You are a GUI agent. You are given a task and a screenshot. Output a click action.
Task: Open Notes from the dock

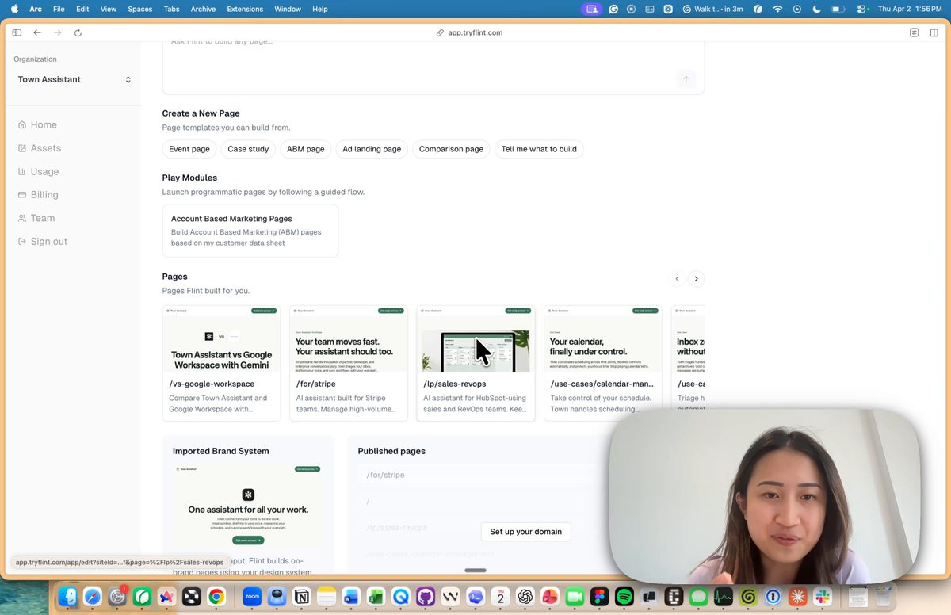point(327,597)
